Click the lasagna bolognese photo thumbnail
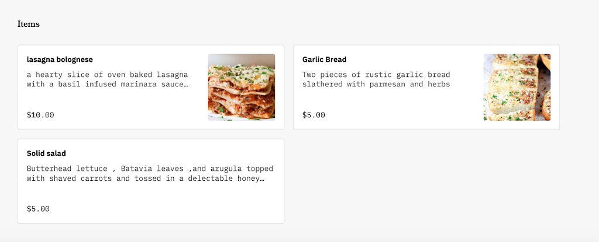599x242 pixels. point(241,87)
